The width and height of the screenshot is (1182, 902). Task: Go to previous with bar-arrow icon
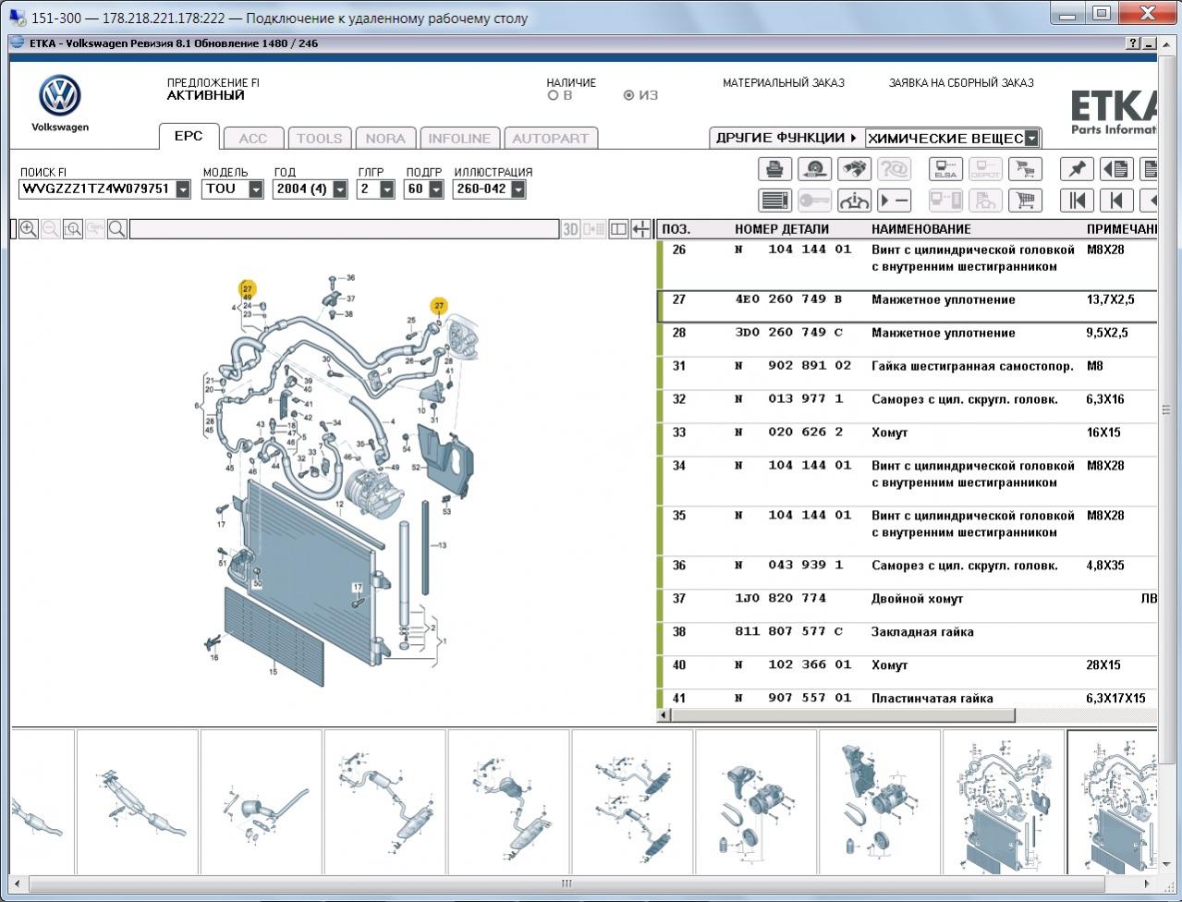coord(1116,201)
